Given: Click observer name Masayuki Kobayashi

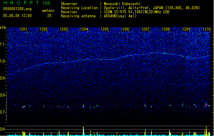Looking at the screenshot, I should [122, 4].
